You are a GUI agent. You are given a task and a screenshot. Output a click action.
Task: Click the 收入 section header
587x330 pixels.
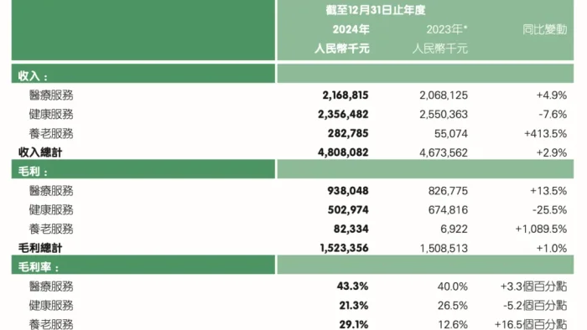pyautogui.click(x=33, y=76)
